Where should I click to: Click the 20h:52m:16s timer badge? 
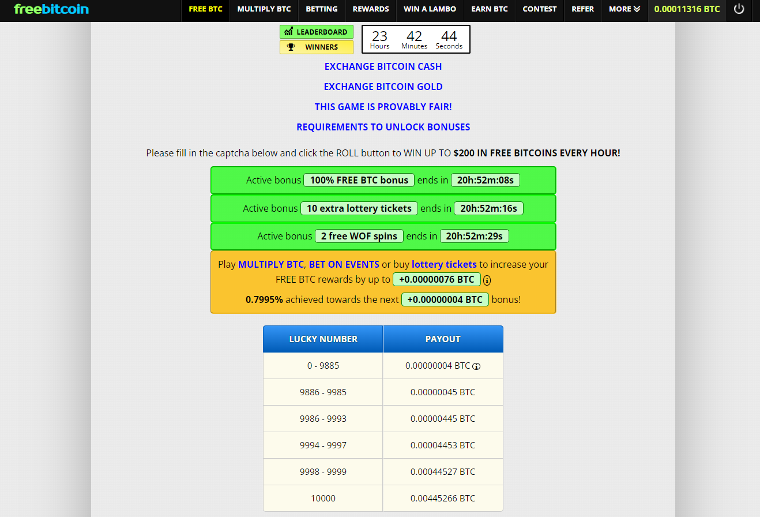point(489,208)
